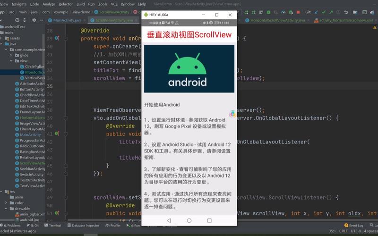378x236 pixels.
Task: Click the Git push arrow icon
Action: [x=331, y=12]
